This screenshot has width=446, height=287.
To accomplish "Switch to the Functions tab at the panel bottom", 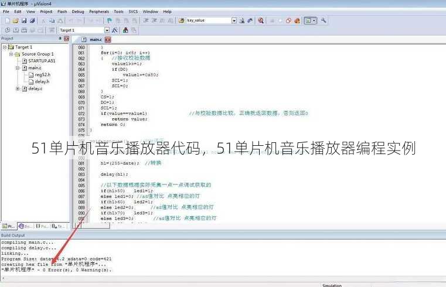I will [42, 226].
